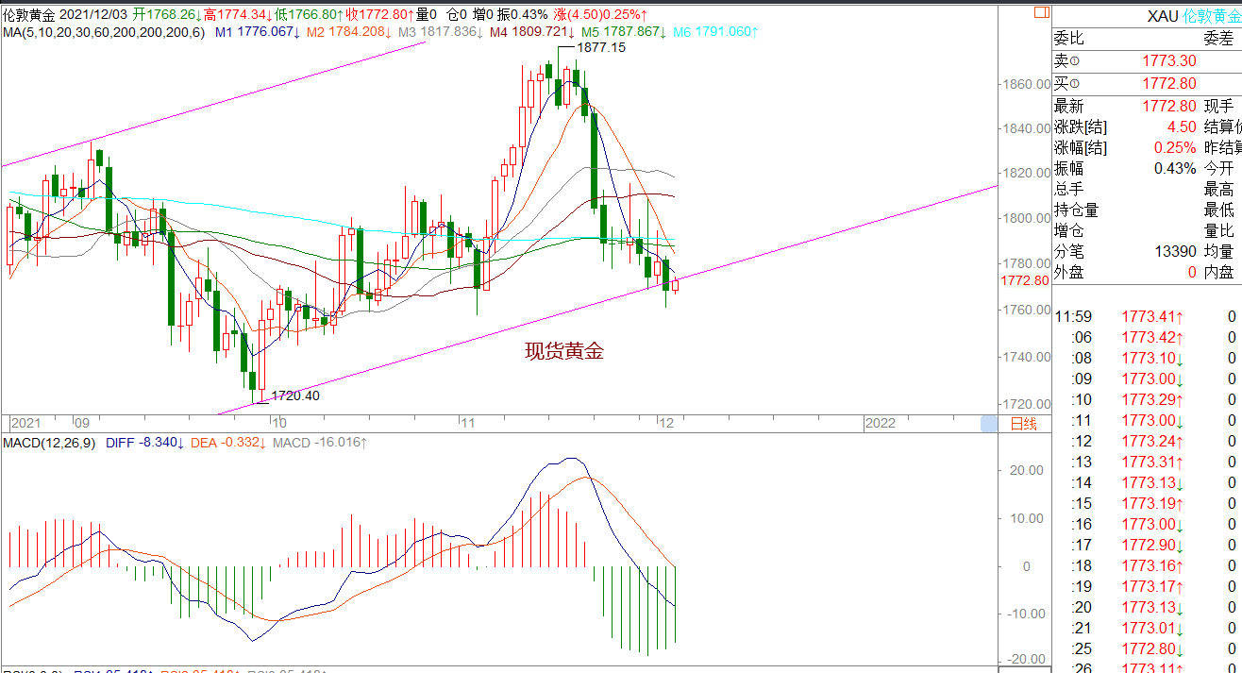Click the 均量 label
1242x673 pixels.
click(x=1219, y=251)
